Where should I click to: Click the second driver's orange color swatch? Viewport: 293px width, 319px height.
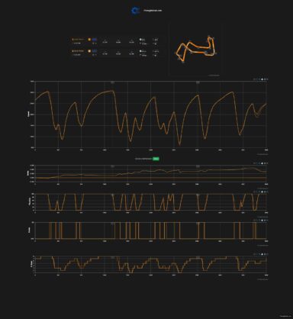[89, 51]
